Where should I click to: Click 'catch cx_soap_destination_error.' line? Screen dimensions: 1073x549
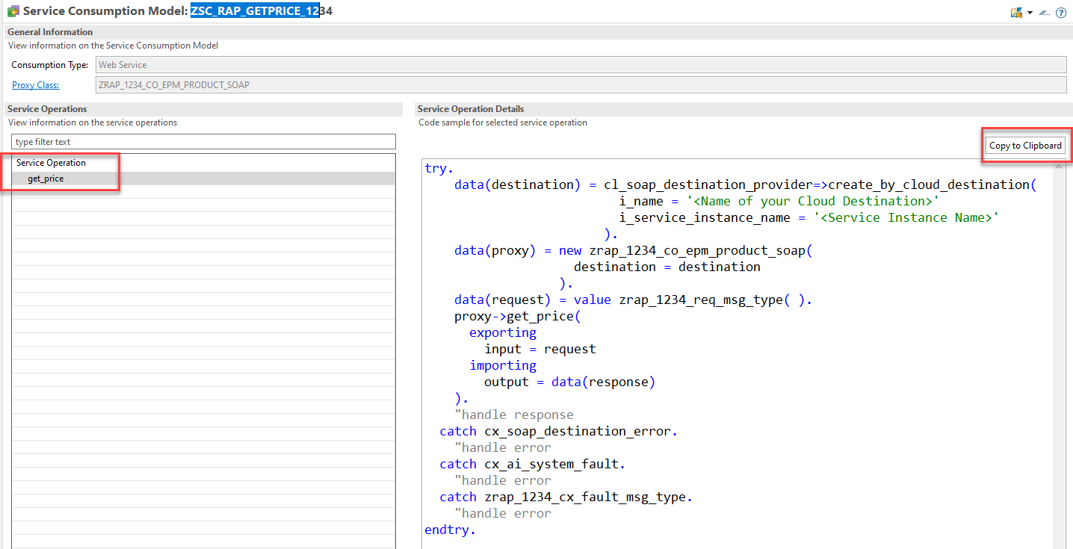pos(559,432)
